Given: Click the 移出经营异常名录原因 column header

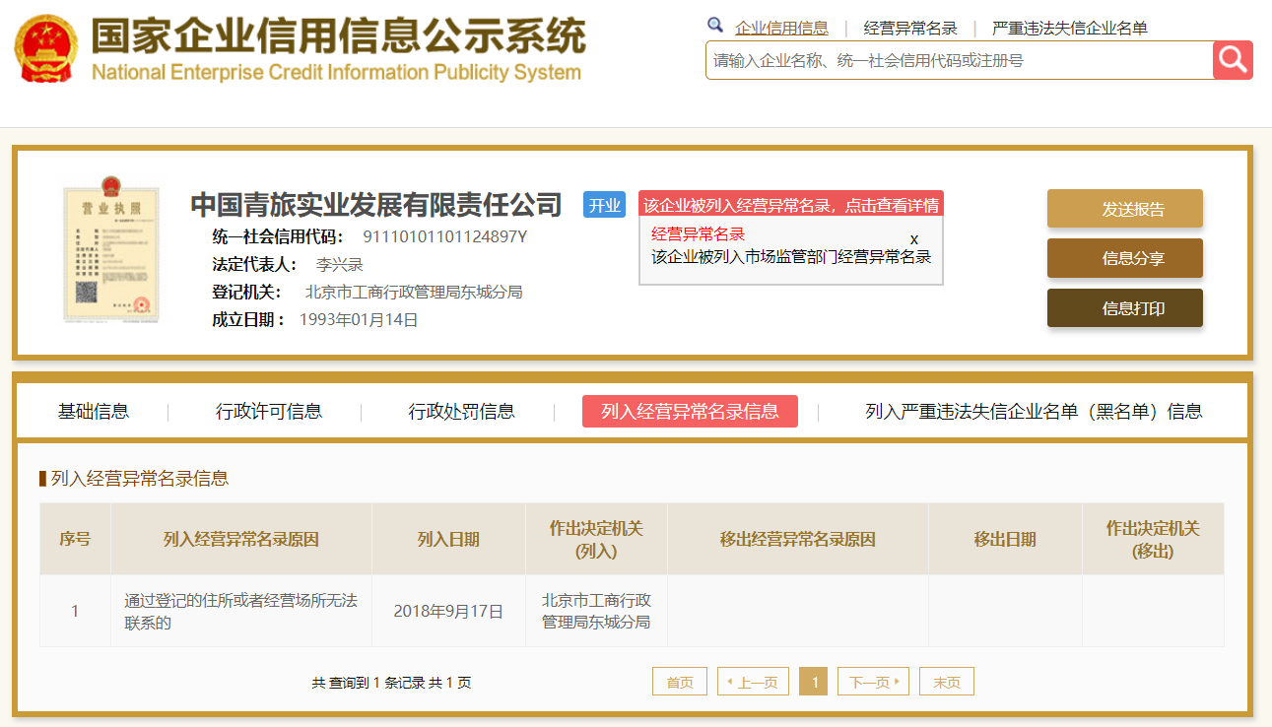Looking at the screenshot, I should (798, 539).
